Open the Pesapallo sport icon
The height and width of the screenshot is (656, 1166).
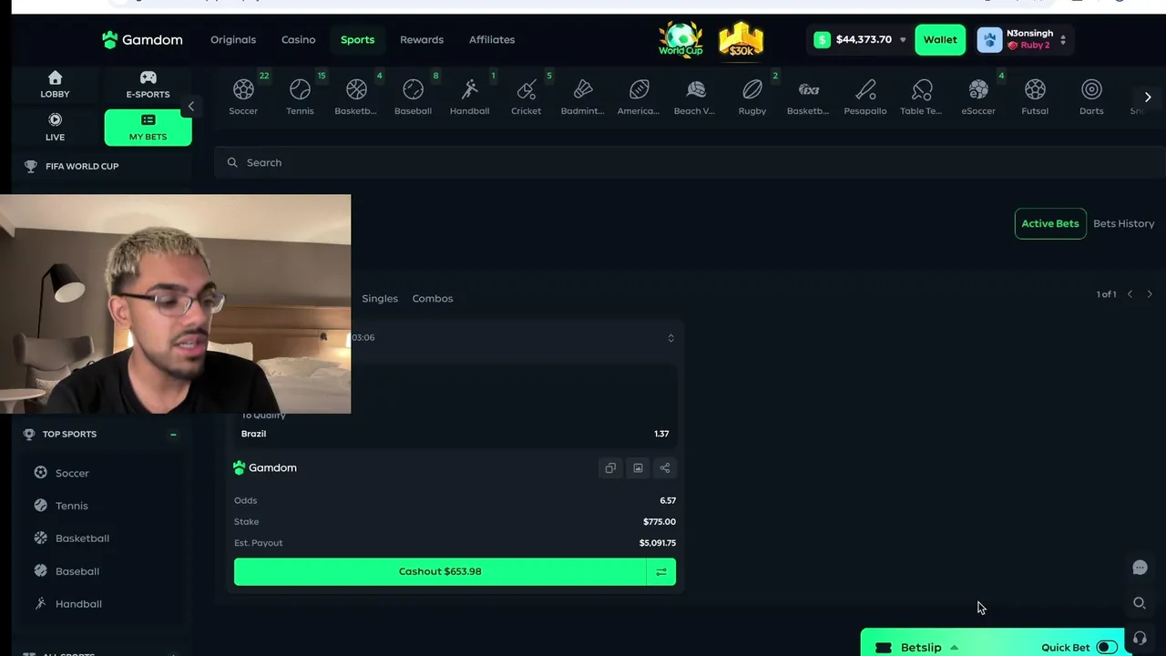click(x=864, y=96)
